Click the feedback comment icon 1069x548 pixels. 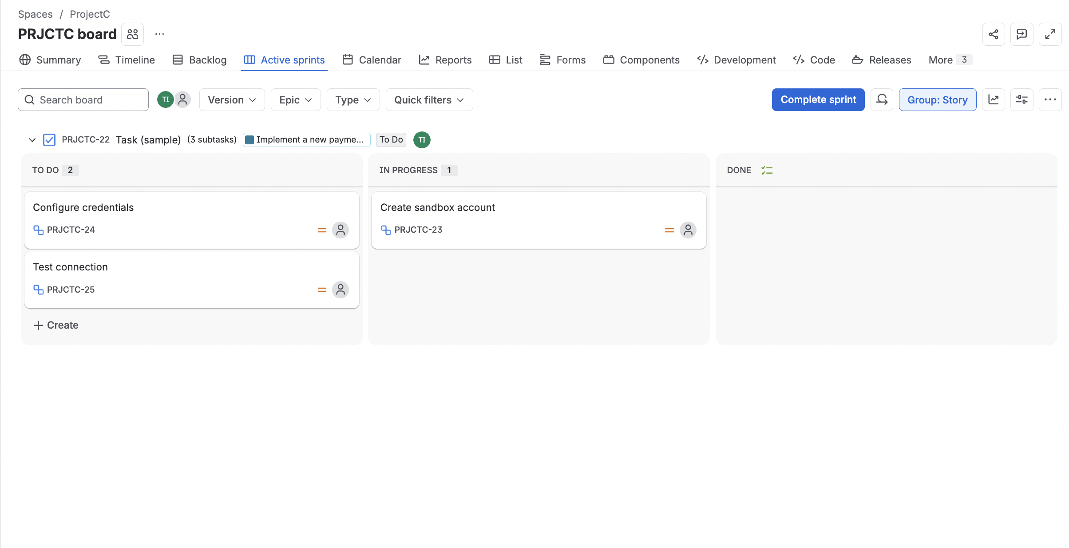1021,34
